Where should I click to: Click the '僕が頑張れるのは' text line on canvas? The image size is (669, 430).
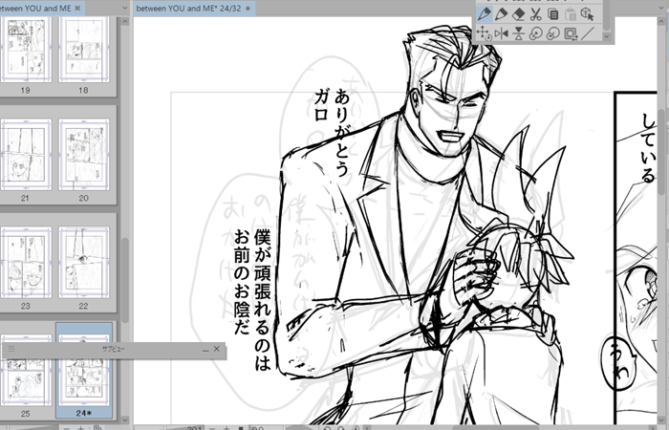pos(263,299)
